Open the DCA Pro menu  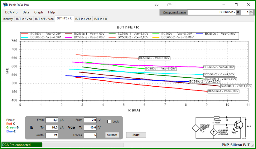point(11,12)
